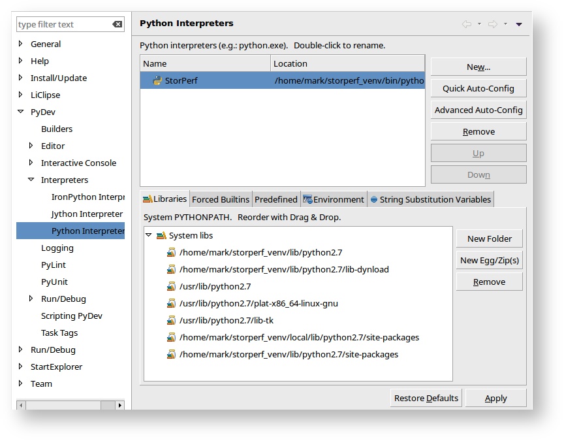
Task: Open String Substitution Variables tab
Action: pos(430,200)
